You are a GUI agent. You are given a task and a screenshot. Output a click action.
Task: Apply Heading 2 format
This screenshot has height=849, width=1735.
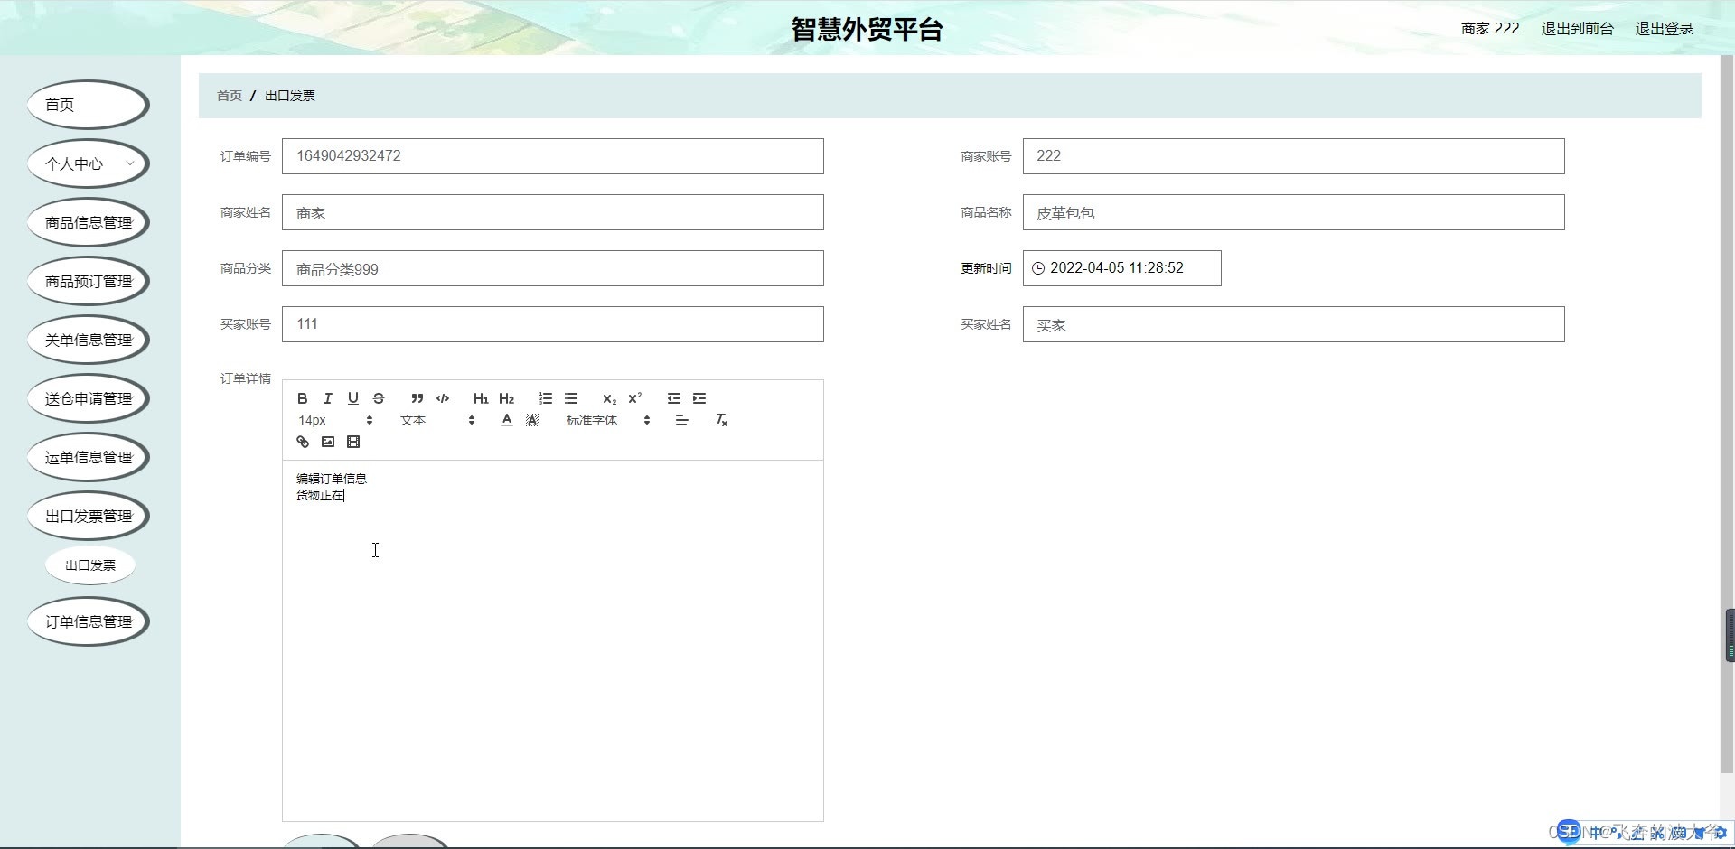506,398
